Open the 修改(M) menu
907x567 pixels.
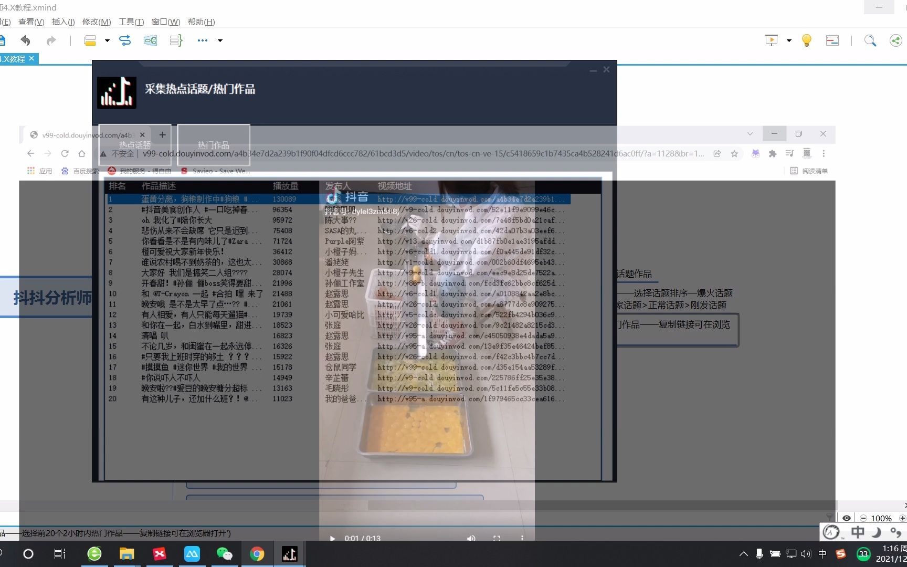97,22
